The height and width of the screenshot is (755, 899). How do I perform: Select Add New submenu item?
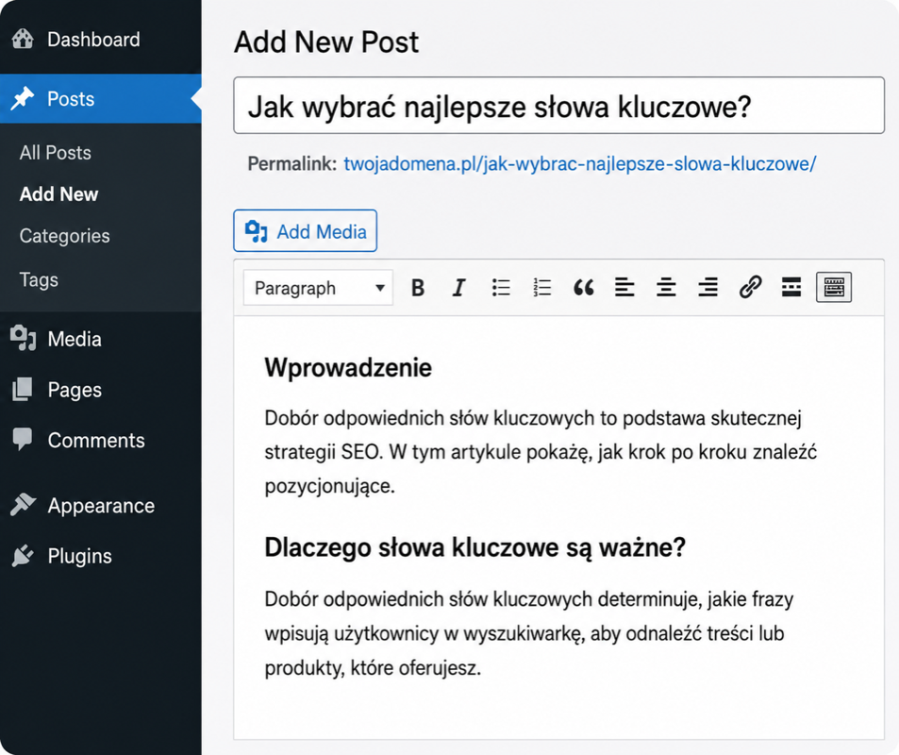(x=59, y=193)
